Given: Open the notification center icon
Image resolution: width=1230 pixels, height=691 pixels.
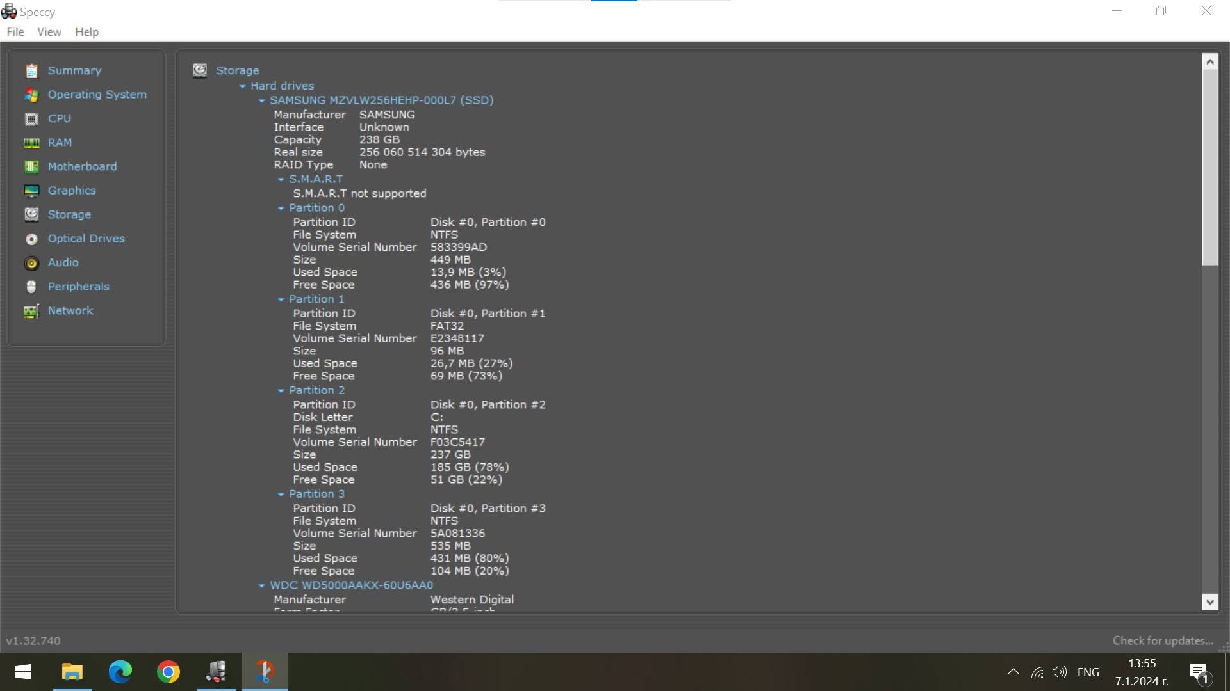Looking at the screenshot, I should 1199,672.
